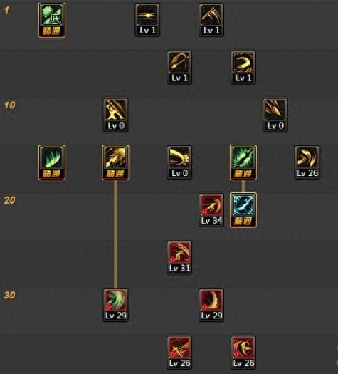Click the golden charge skill labeled mastered
The height and width of the screenshot is (374, 338).
click(x=115, y=162)
